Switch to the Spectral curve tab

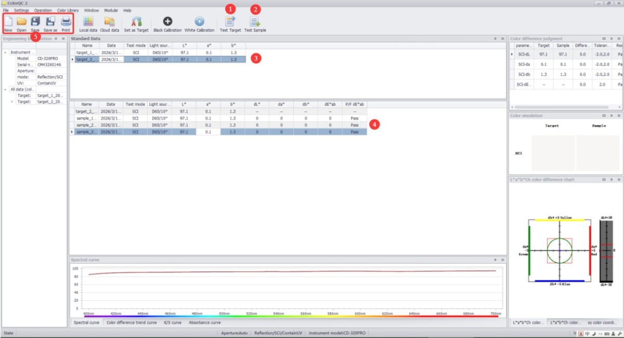click(x=86, y=322)
